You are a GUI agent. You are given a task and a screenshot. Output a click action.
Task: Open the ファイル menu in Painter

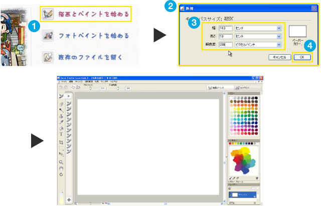[64, 81]
